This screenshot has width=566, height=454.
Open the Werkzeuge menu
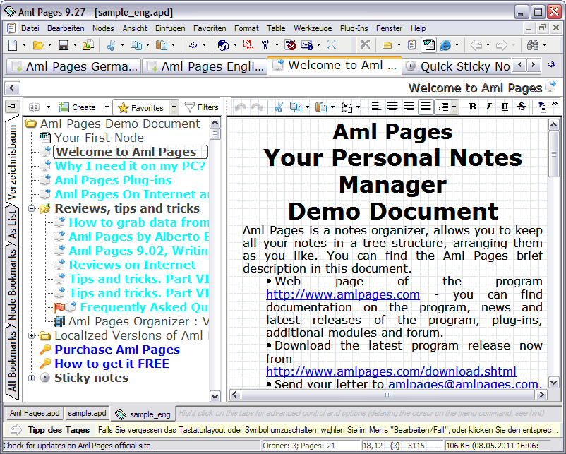[x=313, y=28]
